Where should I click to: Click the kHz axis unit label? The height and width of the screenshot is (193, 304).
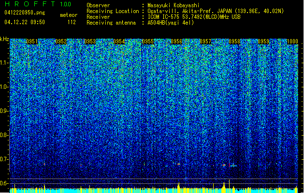[4, 39]
